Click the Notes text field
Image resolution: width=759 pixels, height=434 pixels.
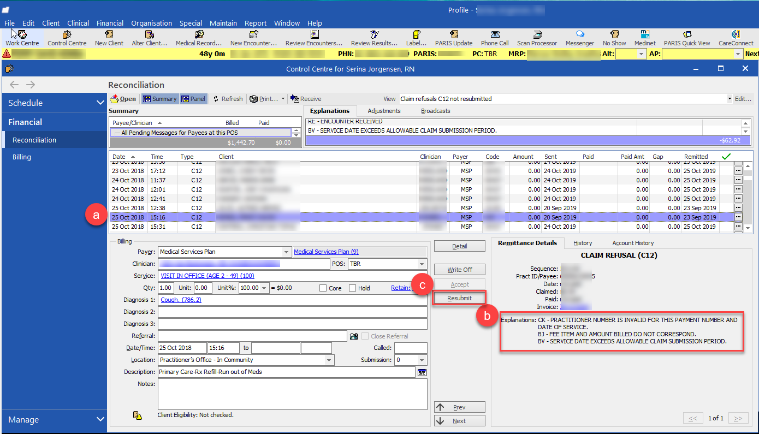pyautogui.click(x=292, y=394)
